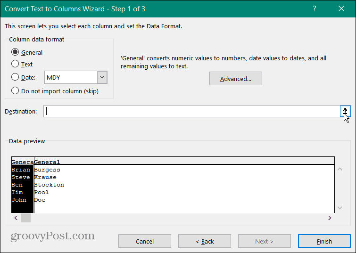Close the Convert Text to Columns Wizard
Screen dimensions: 356x253
(x=341, y=8)
